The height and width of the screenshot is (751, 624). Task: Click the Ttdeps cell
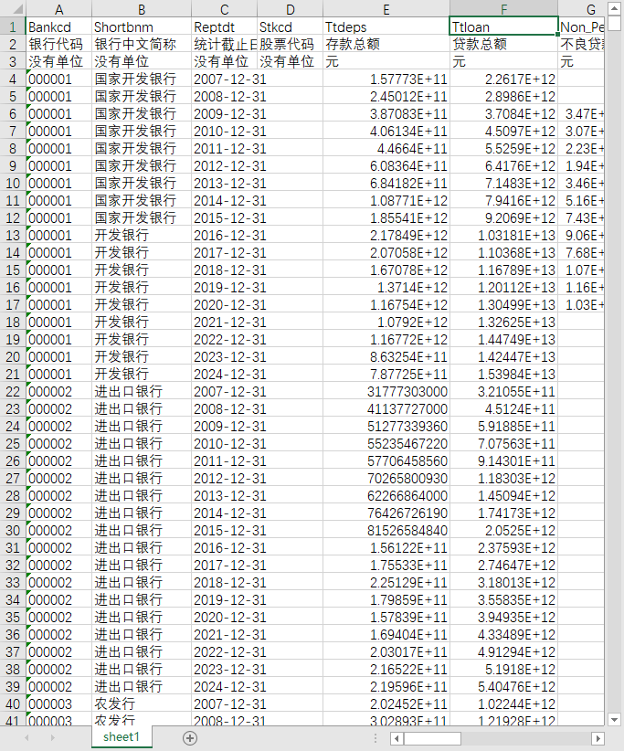(x=386, y=26)
